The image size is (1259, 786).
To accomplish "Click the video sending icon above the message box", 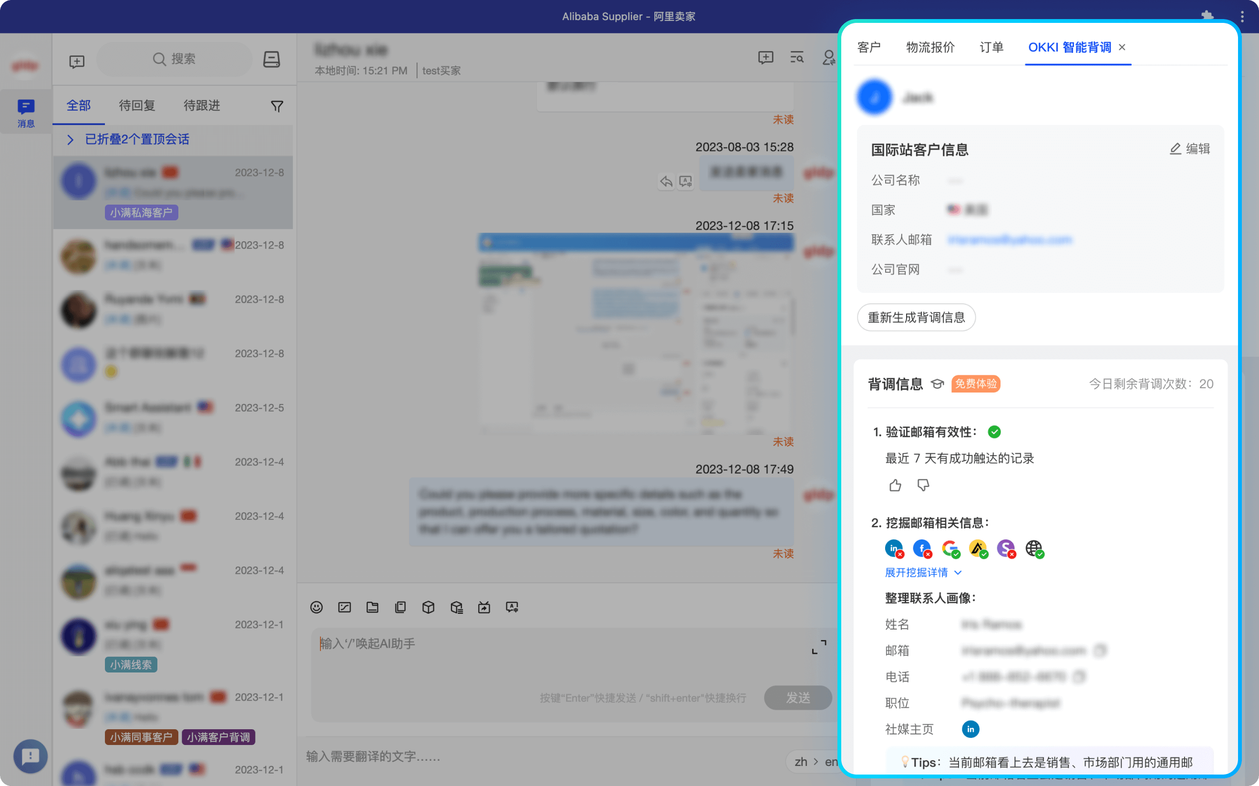I will click(484, 607).
